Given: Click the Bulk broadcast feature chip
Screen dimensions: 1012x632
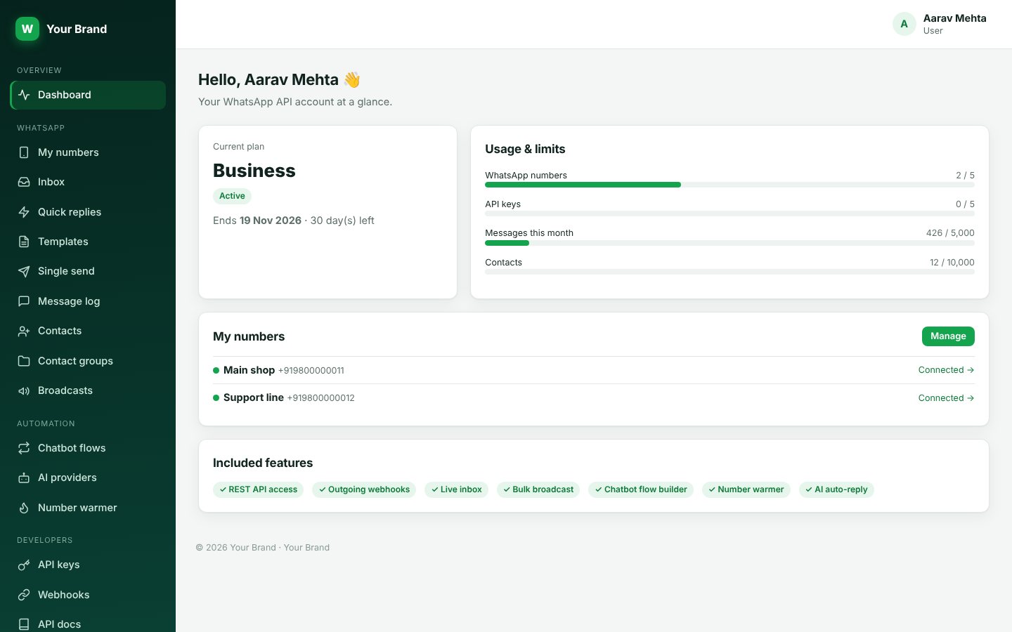Looking at the screenshot, I should coord(538,489).
